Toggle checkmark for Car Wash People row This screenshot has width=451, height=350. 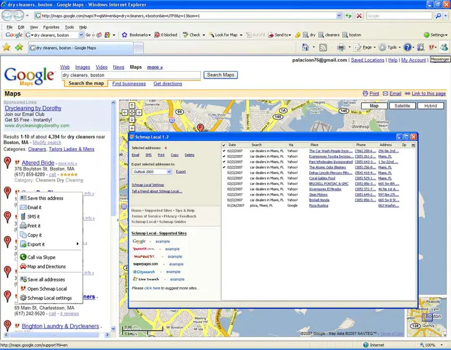click(x=224, y=151)
